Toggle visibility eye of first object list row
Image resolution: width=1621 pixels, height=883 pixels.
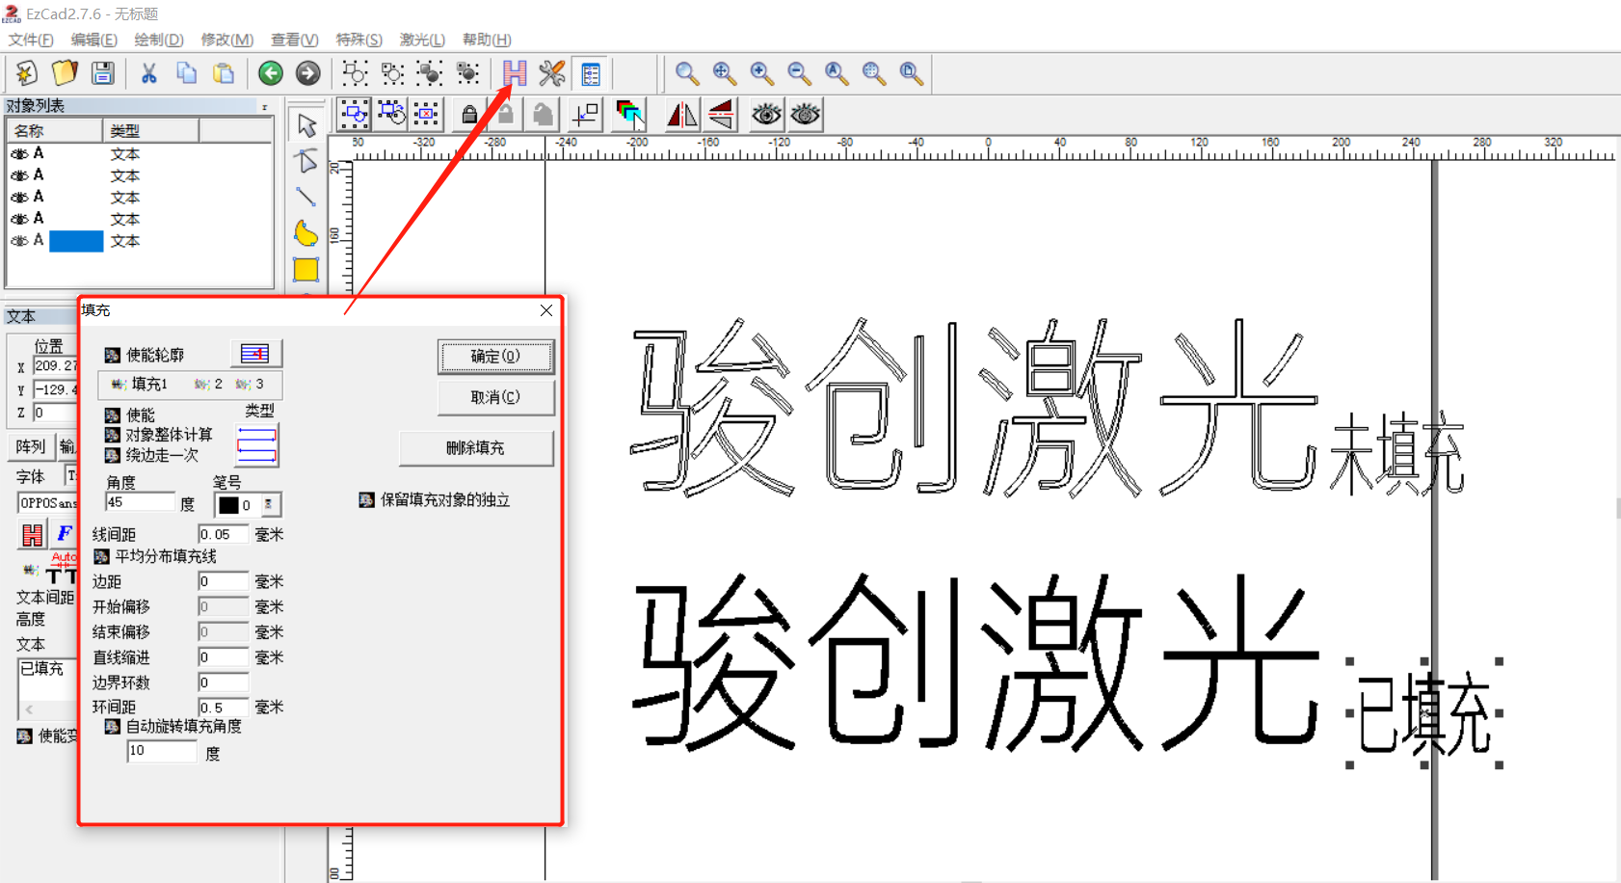click(x=19, y=154)
